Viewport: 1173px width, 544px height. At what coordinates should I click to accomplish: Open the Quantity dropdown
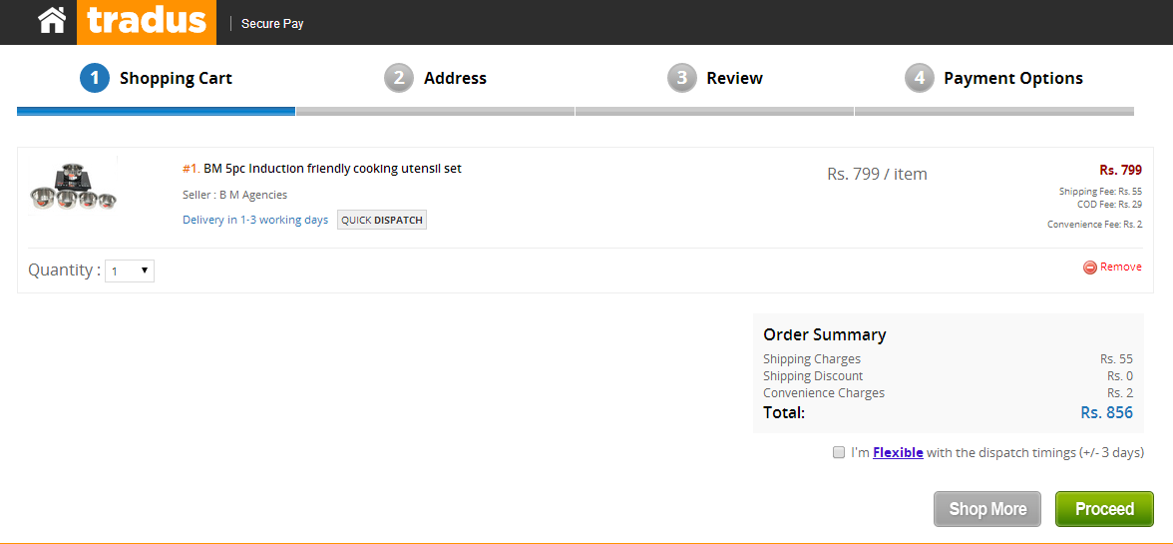point(130,271)
